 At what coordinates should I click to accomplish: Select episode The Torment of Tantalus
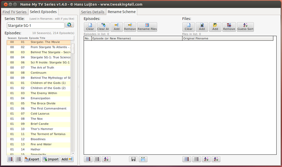pos(39,134)
